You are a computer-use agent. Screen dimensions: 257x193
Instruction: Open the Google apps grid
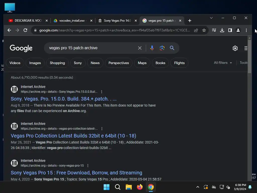[x=246, y=48]
